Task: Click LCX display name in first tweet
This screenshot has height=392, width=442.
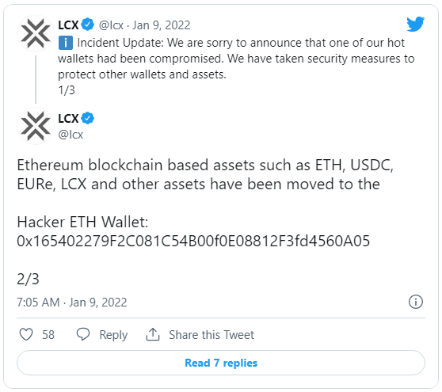Action: pyautogui.click(x=68, y=25)
